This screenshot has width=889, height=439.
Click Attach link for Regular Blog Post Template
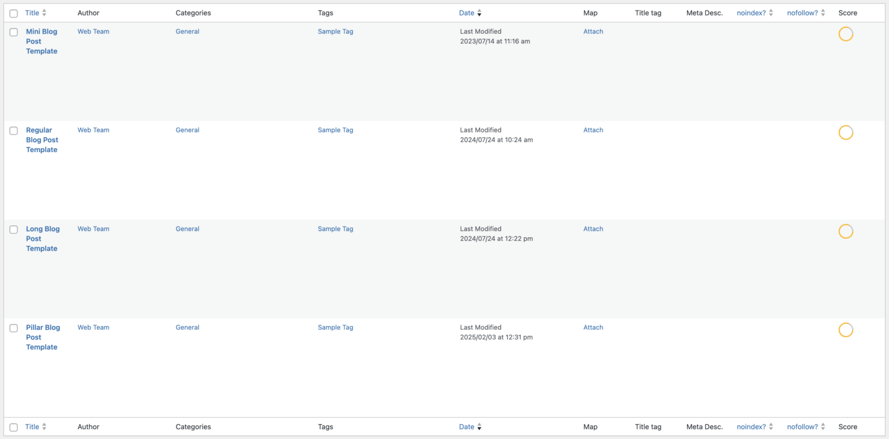[593, 130]
